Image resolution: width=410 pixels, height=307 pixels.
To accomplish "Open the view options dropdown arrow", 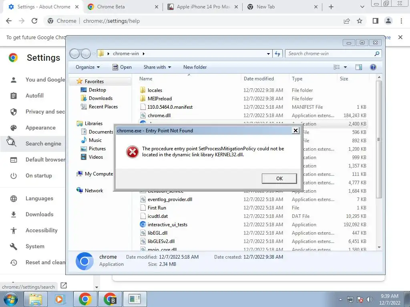I will 345,67.
